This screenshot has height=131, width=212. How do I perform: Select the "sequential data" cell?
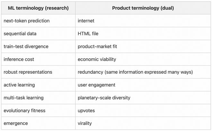pos(20,34)
